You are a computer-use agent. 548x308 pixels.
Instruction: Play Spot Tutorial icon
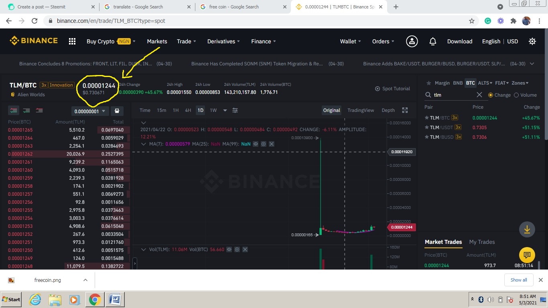[378, 89]
